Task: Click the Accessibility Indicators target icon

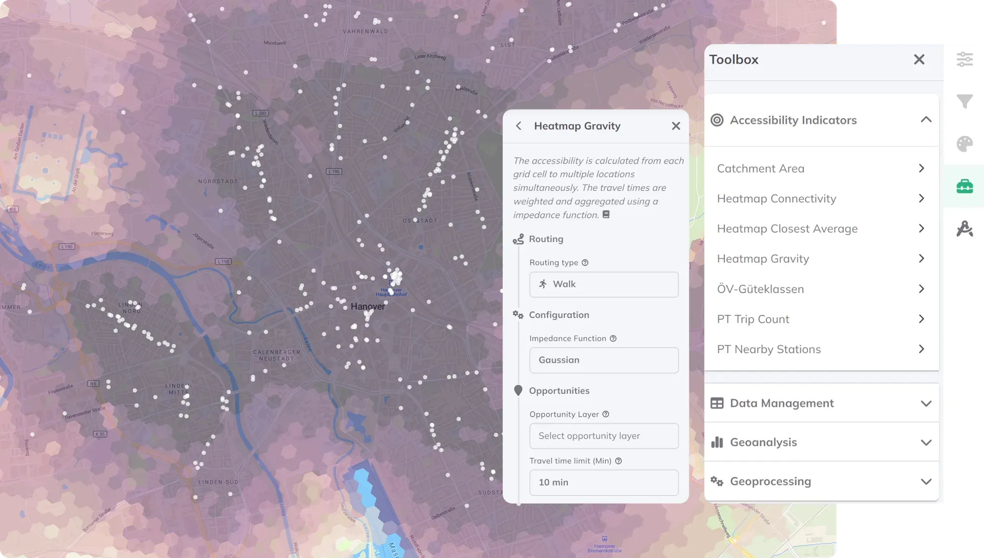Action: coord(717,120)
